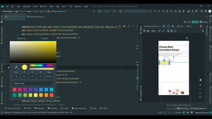Open the Pixel device dropdown in design toolbar
This screenshot has height=119, width=212.
(x=181, y=26)
